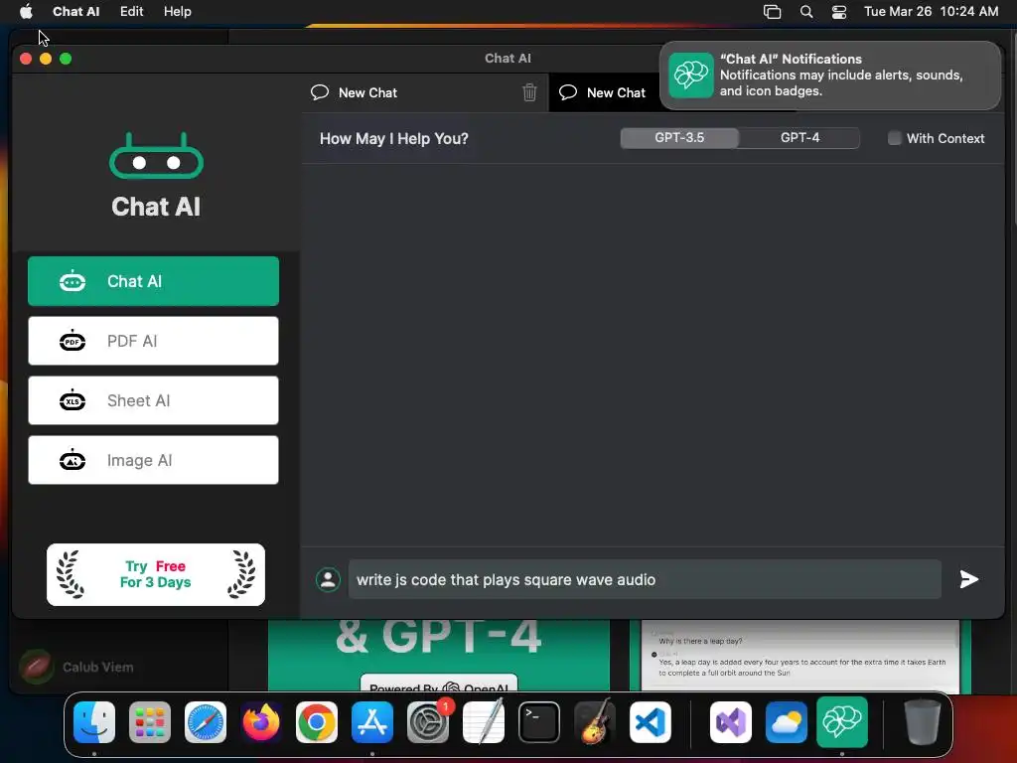
Task: Click the PDF robot icon in sidebar
Action: coord(73,341)
